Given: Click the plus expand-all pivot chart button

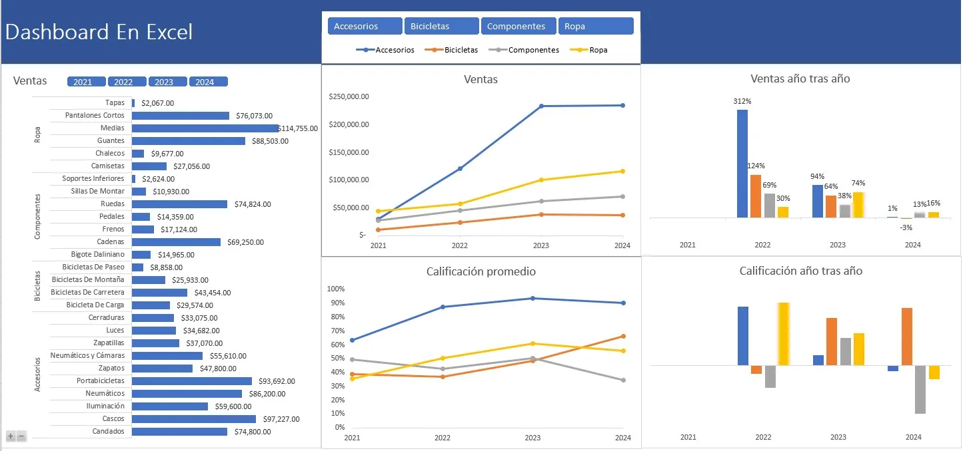Looking at the screenshot, I should tap(11, 436).
